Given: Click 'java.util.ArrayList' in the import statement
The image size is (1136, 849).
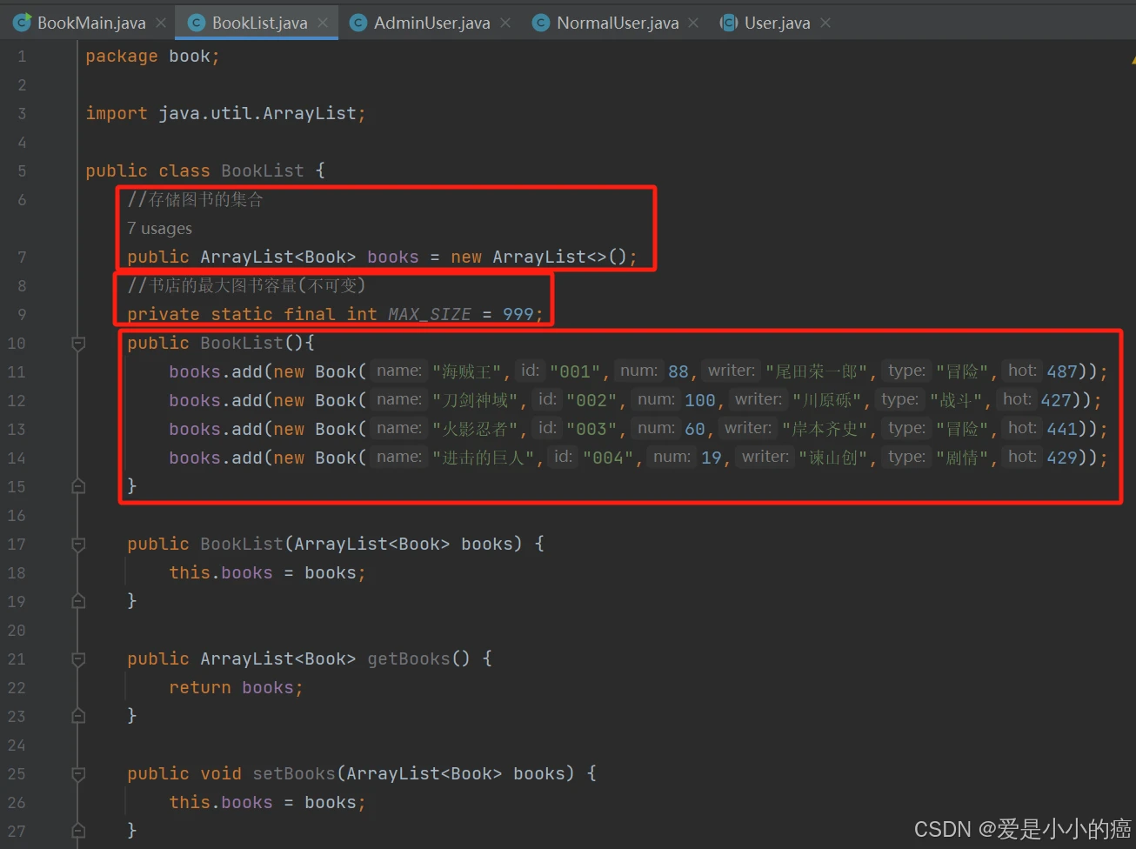Looking at the screenshot, I should (257, 114).
